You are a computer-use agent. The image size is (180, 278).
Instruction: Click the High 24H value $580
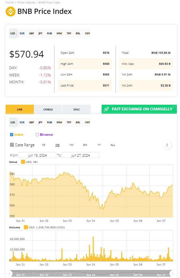coord(106,64)
